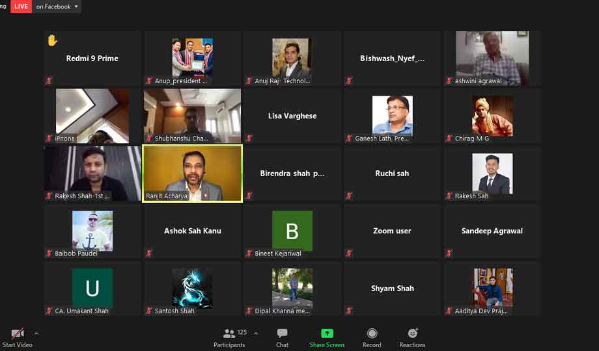The image size is (599, 351).
Task: Open the Reactions emoji menu
Action: [x=412, y=334]
